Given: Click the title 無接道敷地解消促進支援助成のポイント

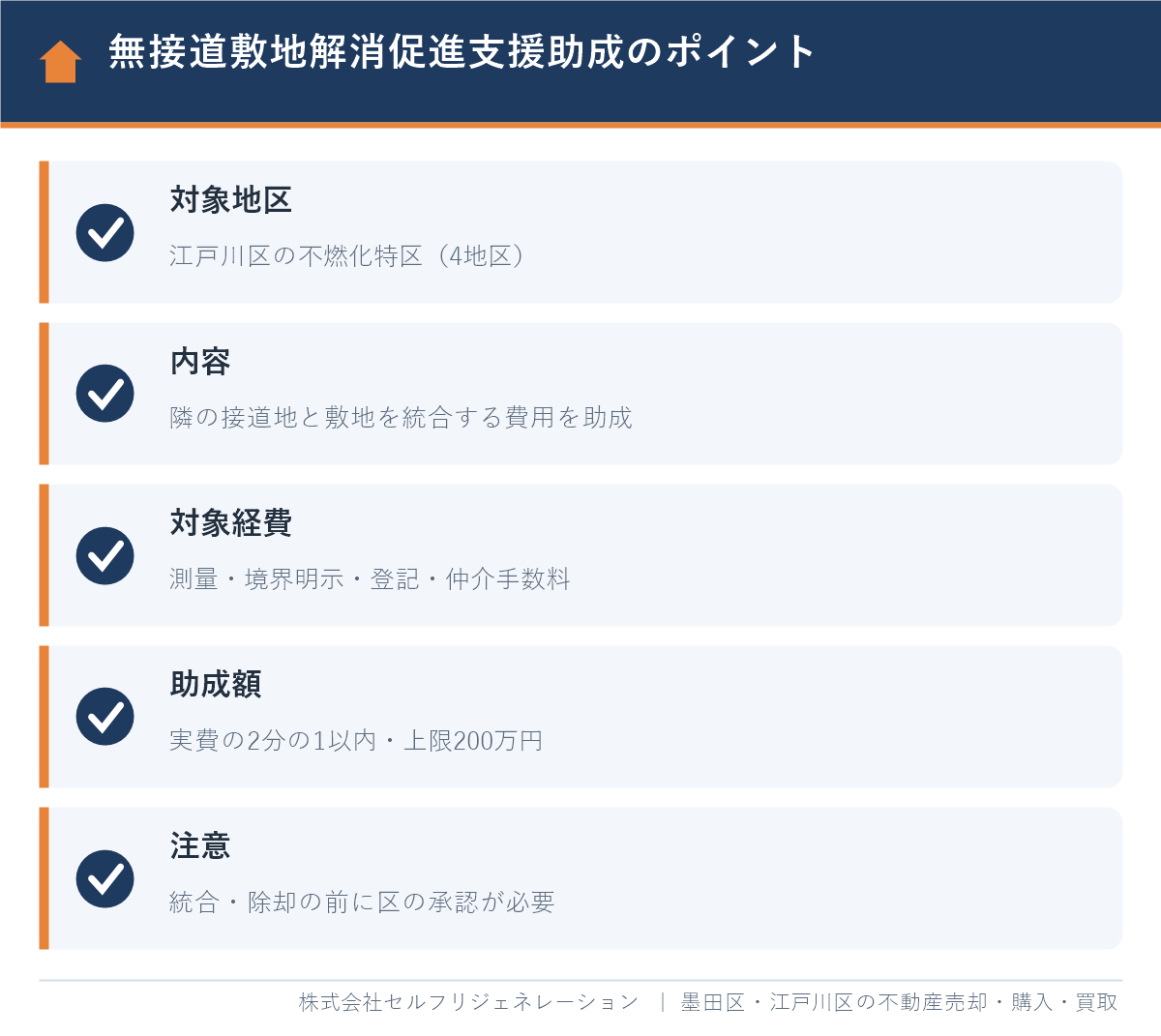Looking at the screenshot, I should click(462, 52).
